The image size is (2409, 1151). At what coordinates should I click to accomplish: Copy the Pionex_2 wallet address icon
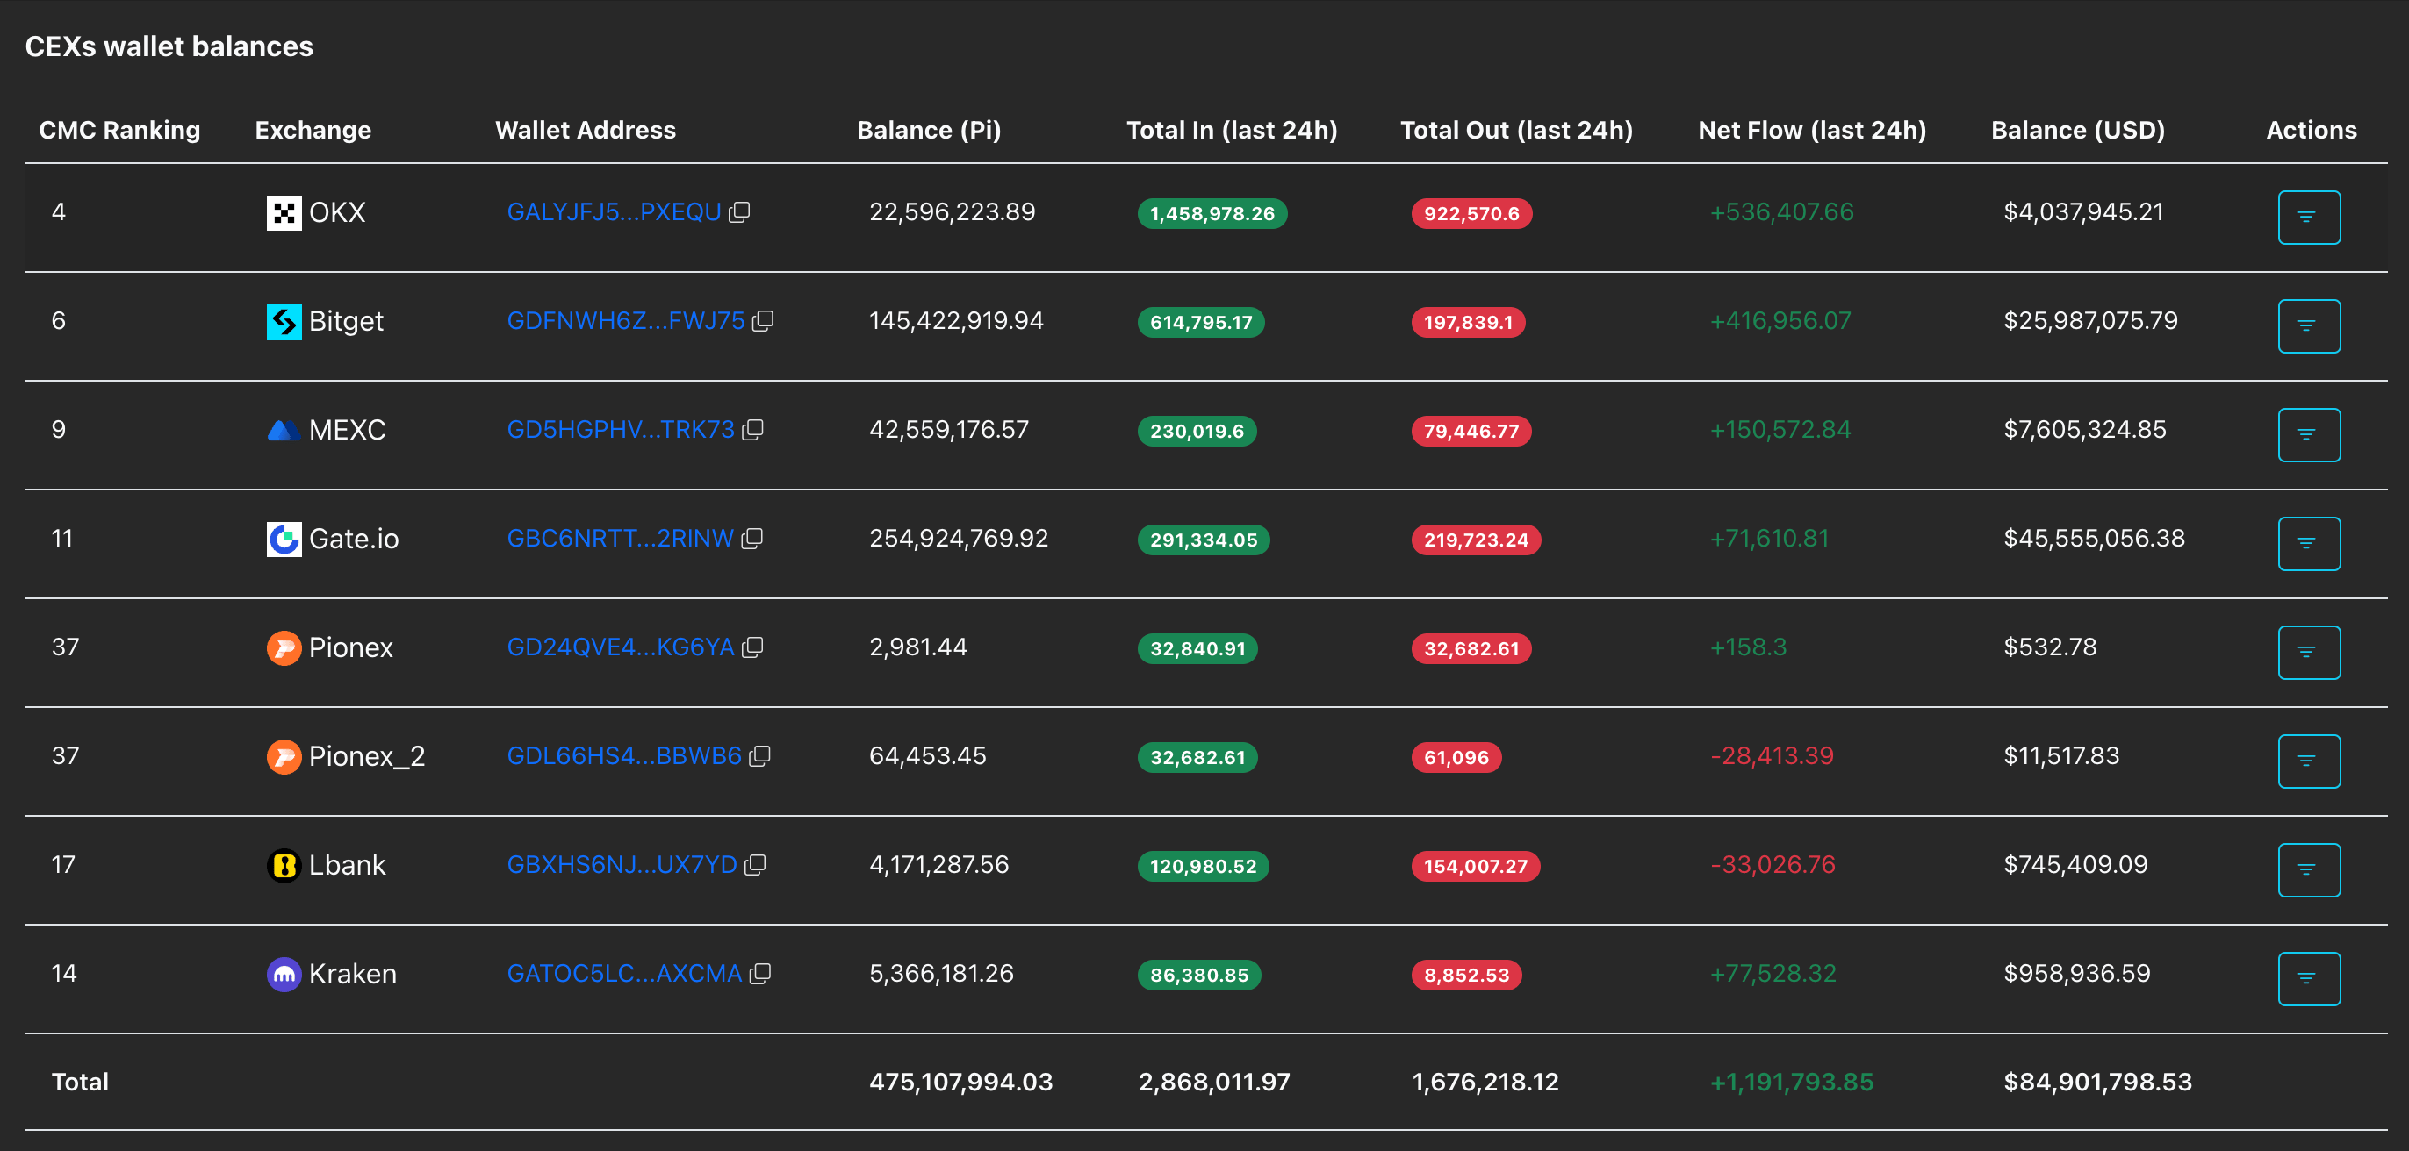[x=759, y=756]
